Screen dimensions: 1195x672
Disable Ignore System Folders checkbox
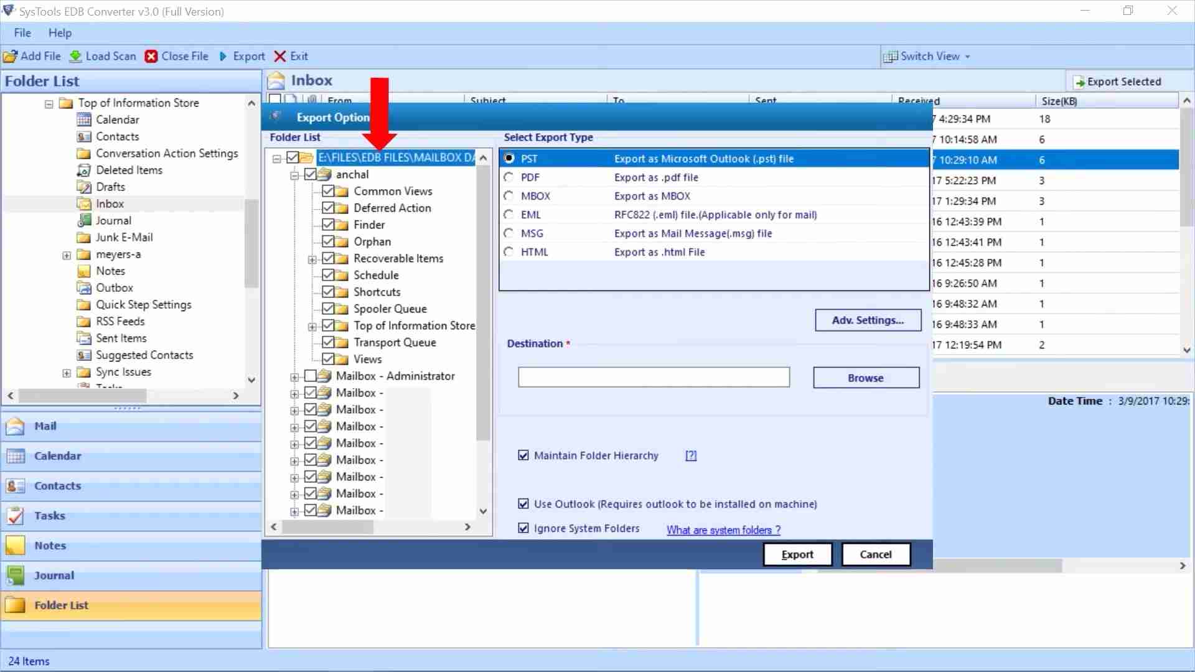(523, 528)
